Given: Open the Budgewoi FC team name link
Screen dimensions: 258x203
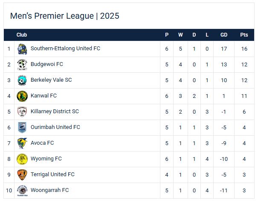Looking at the screenshot, I should 47,64.
